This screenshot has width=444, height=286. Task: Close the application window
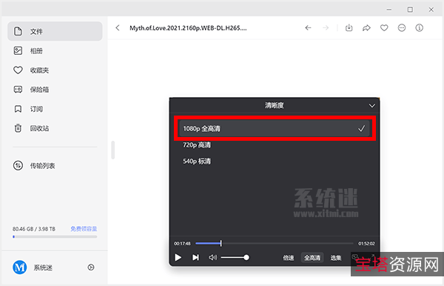(431, 10)
